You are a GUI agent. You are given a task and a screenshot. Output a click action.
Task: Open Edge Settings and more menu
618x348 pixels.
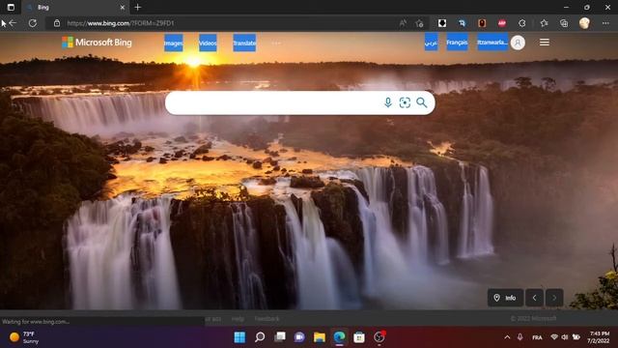605,23
